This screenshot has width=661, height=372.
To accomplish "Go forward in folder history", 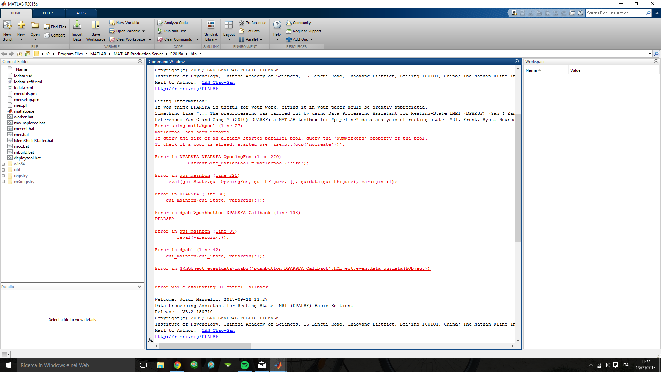I will [11, 54].
